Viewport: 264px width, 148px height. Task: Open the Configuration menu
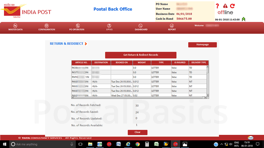coord(47,27)
